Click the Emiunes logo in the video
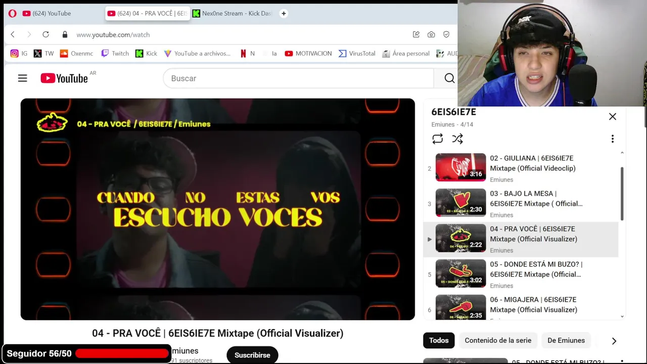 tap(52, 123)
